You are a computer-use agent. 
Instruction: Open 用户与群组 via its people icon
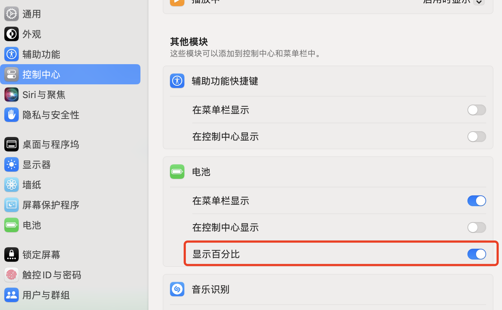[11, 295]
